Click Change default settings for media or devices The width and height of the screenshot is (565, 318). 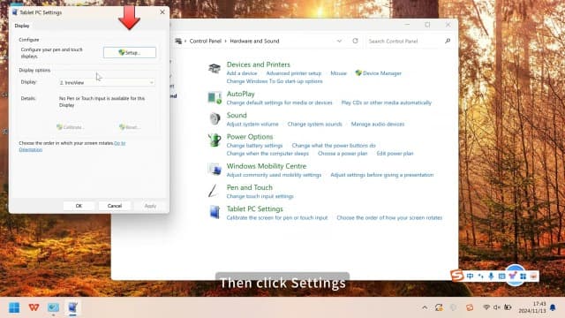click(279, 102)
